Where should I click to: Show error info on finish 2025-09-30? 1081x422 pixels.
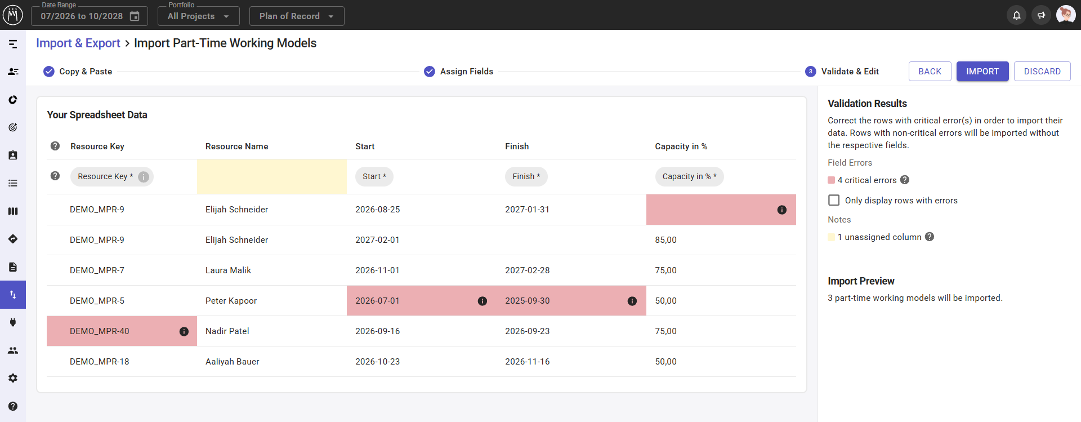coord(632,301)
